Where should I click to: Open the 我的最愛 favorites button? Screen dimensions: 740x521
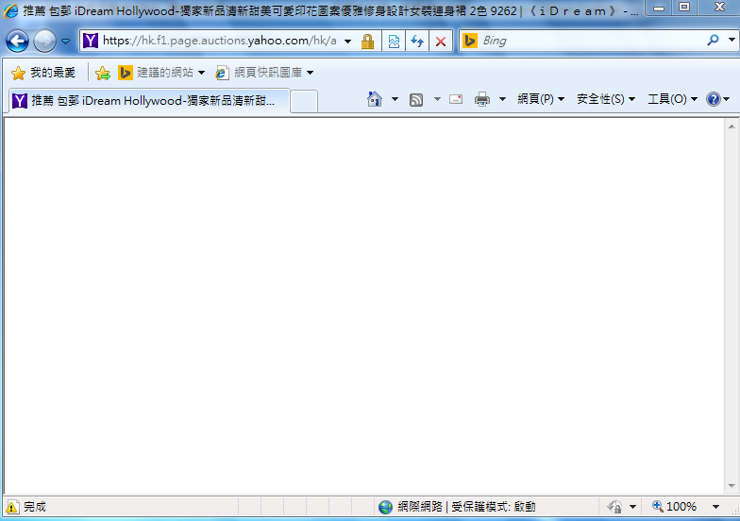[x=43, y=73]
